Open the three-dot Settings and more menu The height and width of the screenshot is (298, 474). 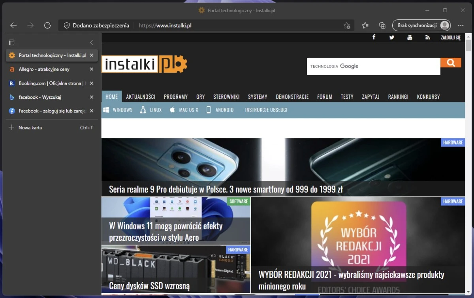(461, 25)
